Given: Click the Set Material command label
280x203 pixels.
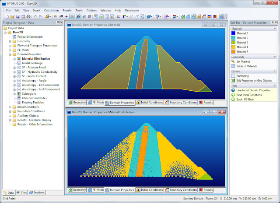Looking at the screenshot, I should pyautogui.click(x=243, y=61).
